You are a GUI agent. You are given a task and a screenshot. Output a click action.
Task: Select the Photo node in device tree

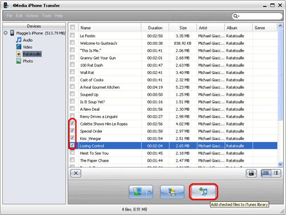[x=28, y=61]
